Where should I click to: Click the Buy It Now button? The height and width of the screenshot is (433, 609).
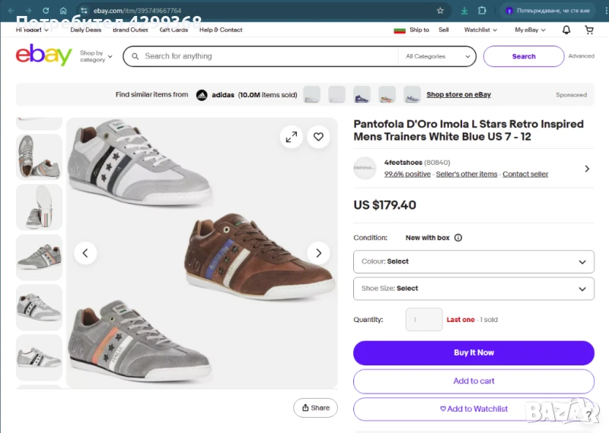click(473, 352)
